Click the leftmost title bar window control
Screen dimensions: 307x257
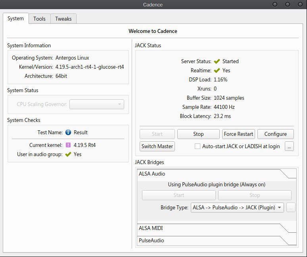pos(275,4)
